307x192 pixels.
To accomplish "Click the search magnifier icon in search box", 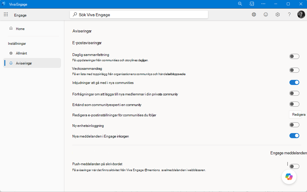I will pyautogui.click(x=75, y=14).
